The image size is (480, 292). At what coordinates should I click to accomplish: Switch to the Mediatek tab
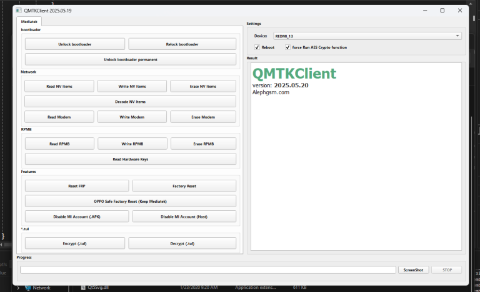tap(29, 21)
